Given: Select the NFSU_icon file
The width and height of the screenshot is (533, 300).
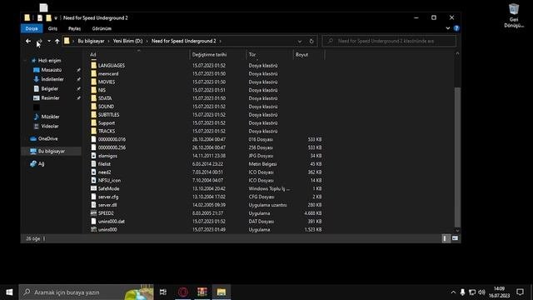Looking at the screenshot, I should (x=109, y=180).
